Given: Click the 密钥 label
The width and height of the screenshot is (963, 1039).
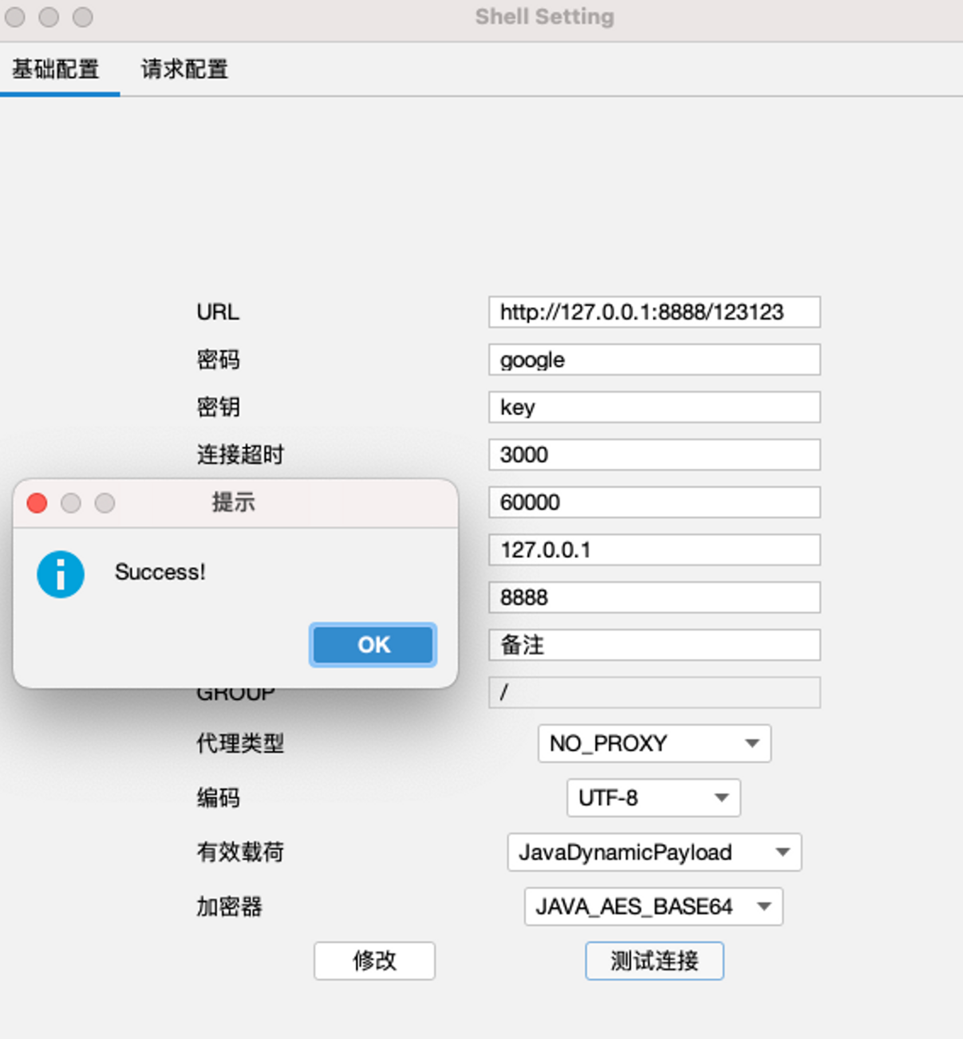Looking at the screenshot, I should pos(218,407).
